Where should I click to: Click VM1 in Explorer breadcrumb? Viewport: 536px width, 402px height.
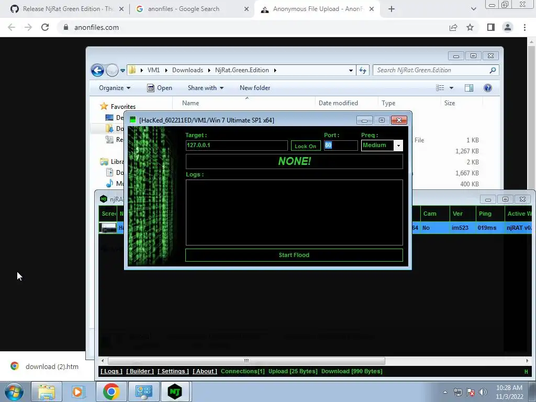tap(153, 70)
